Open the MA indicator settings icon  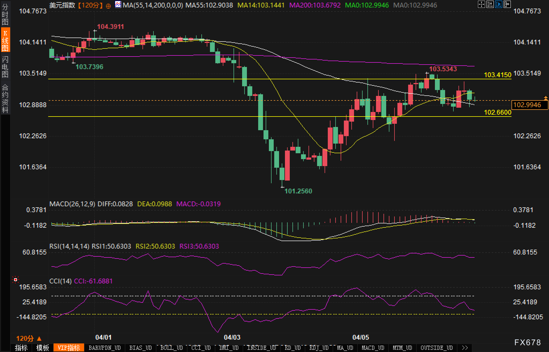pyautogui.click(x=118, y=5)
